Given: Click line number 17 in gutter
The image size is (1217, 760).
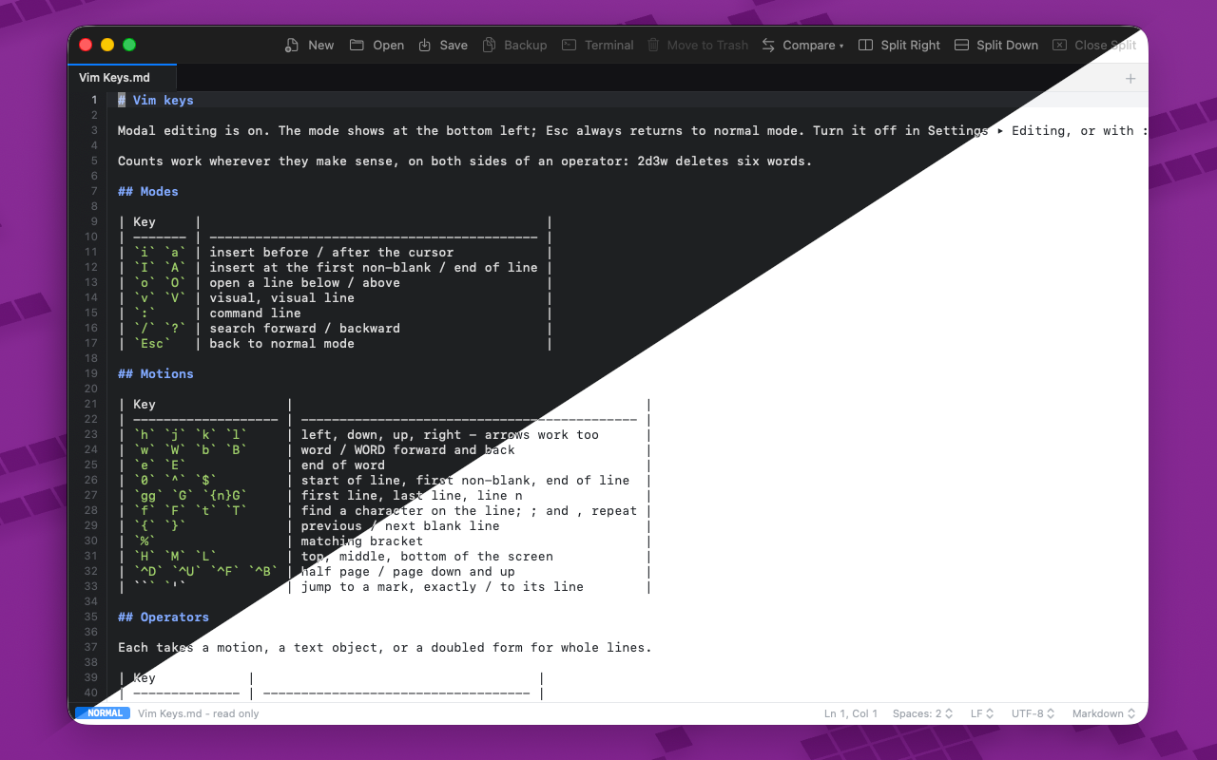Looking at the screenshot, I should click(91, 343).
